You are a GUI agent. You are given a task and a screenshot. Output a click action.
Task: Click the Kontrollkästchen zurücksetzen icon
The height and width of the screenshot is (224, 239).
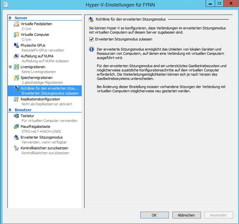pyautogui.click(x=16, y=148)
